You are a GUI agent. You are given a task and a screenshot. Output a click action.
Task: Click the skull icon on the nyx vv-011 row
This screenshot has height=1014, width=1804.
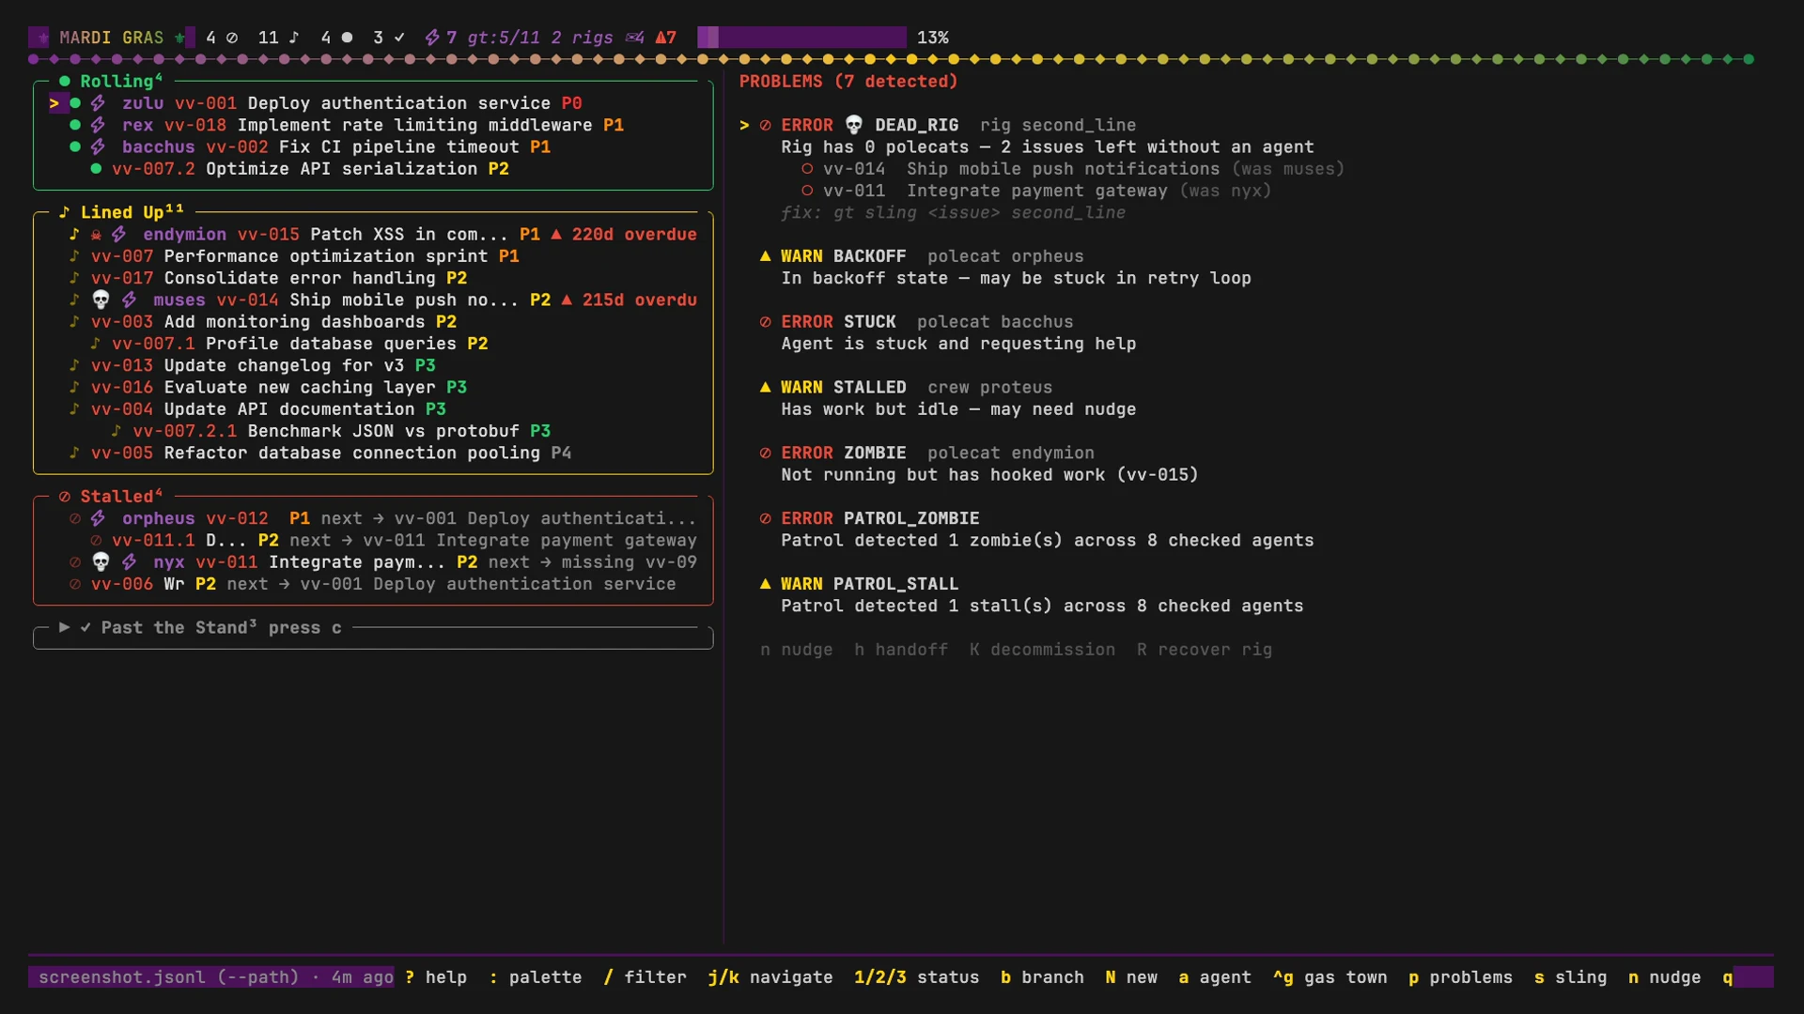[101, 561]
